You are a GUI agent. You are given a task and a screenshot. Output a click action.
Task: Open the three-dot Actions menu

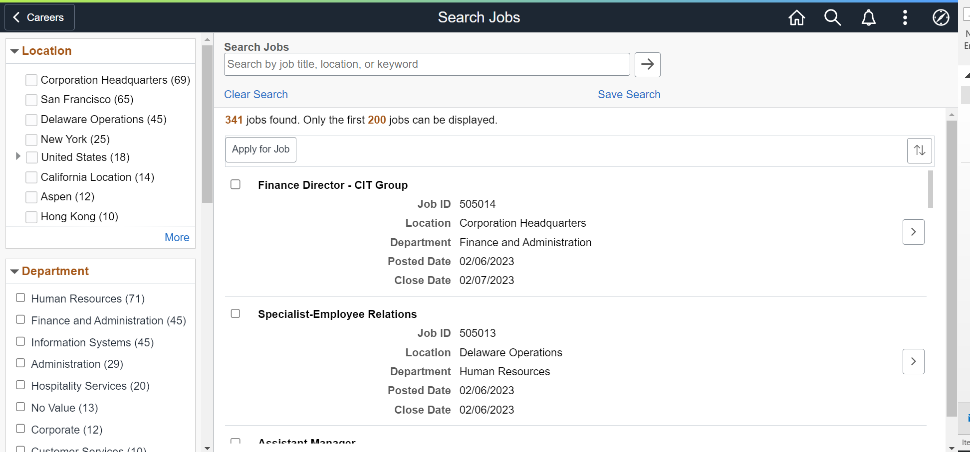tap(905, 18)
